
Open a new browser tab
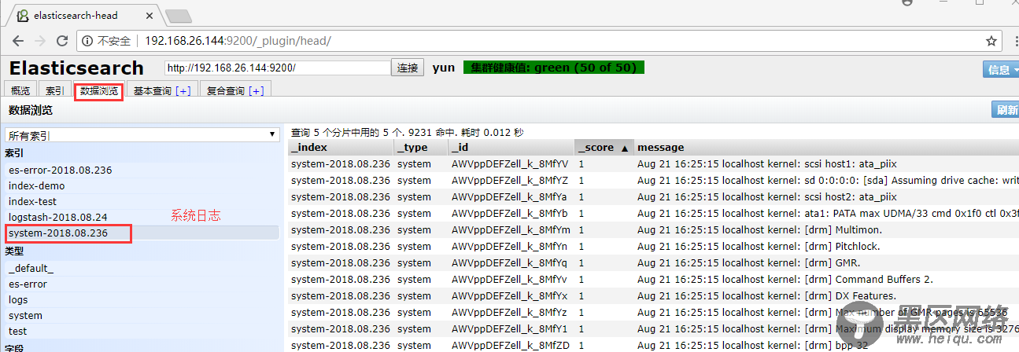179,16
